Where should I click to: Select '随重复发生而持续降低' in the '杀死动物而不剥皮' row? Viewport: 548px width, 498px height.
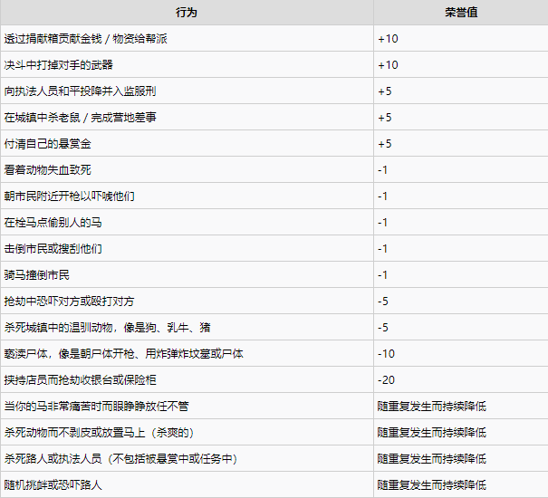[x=432, y=432]
